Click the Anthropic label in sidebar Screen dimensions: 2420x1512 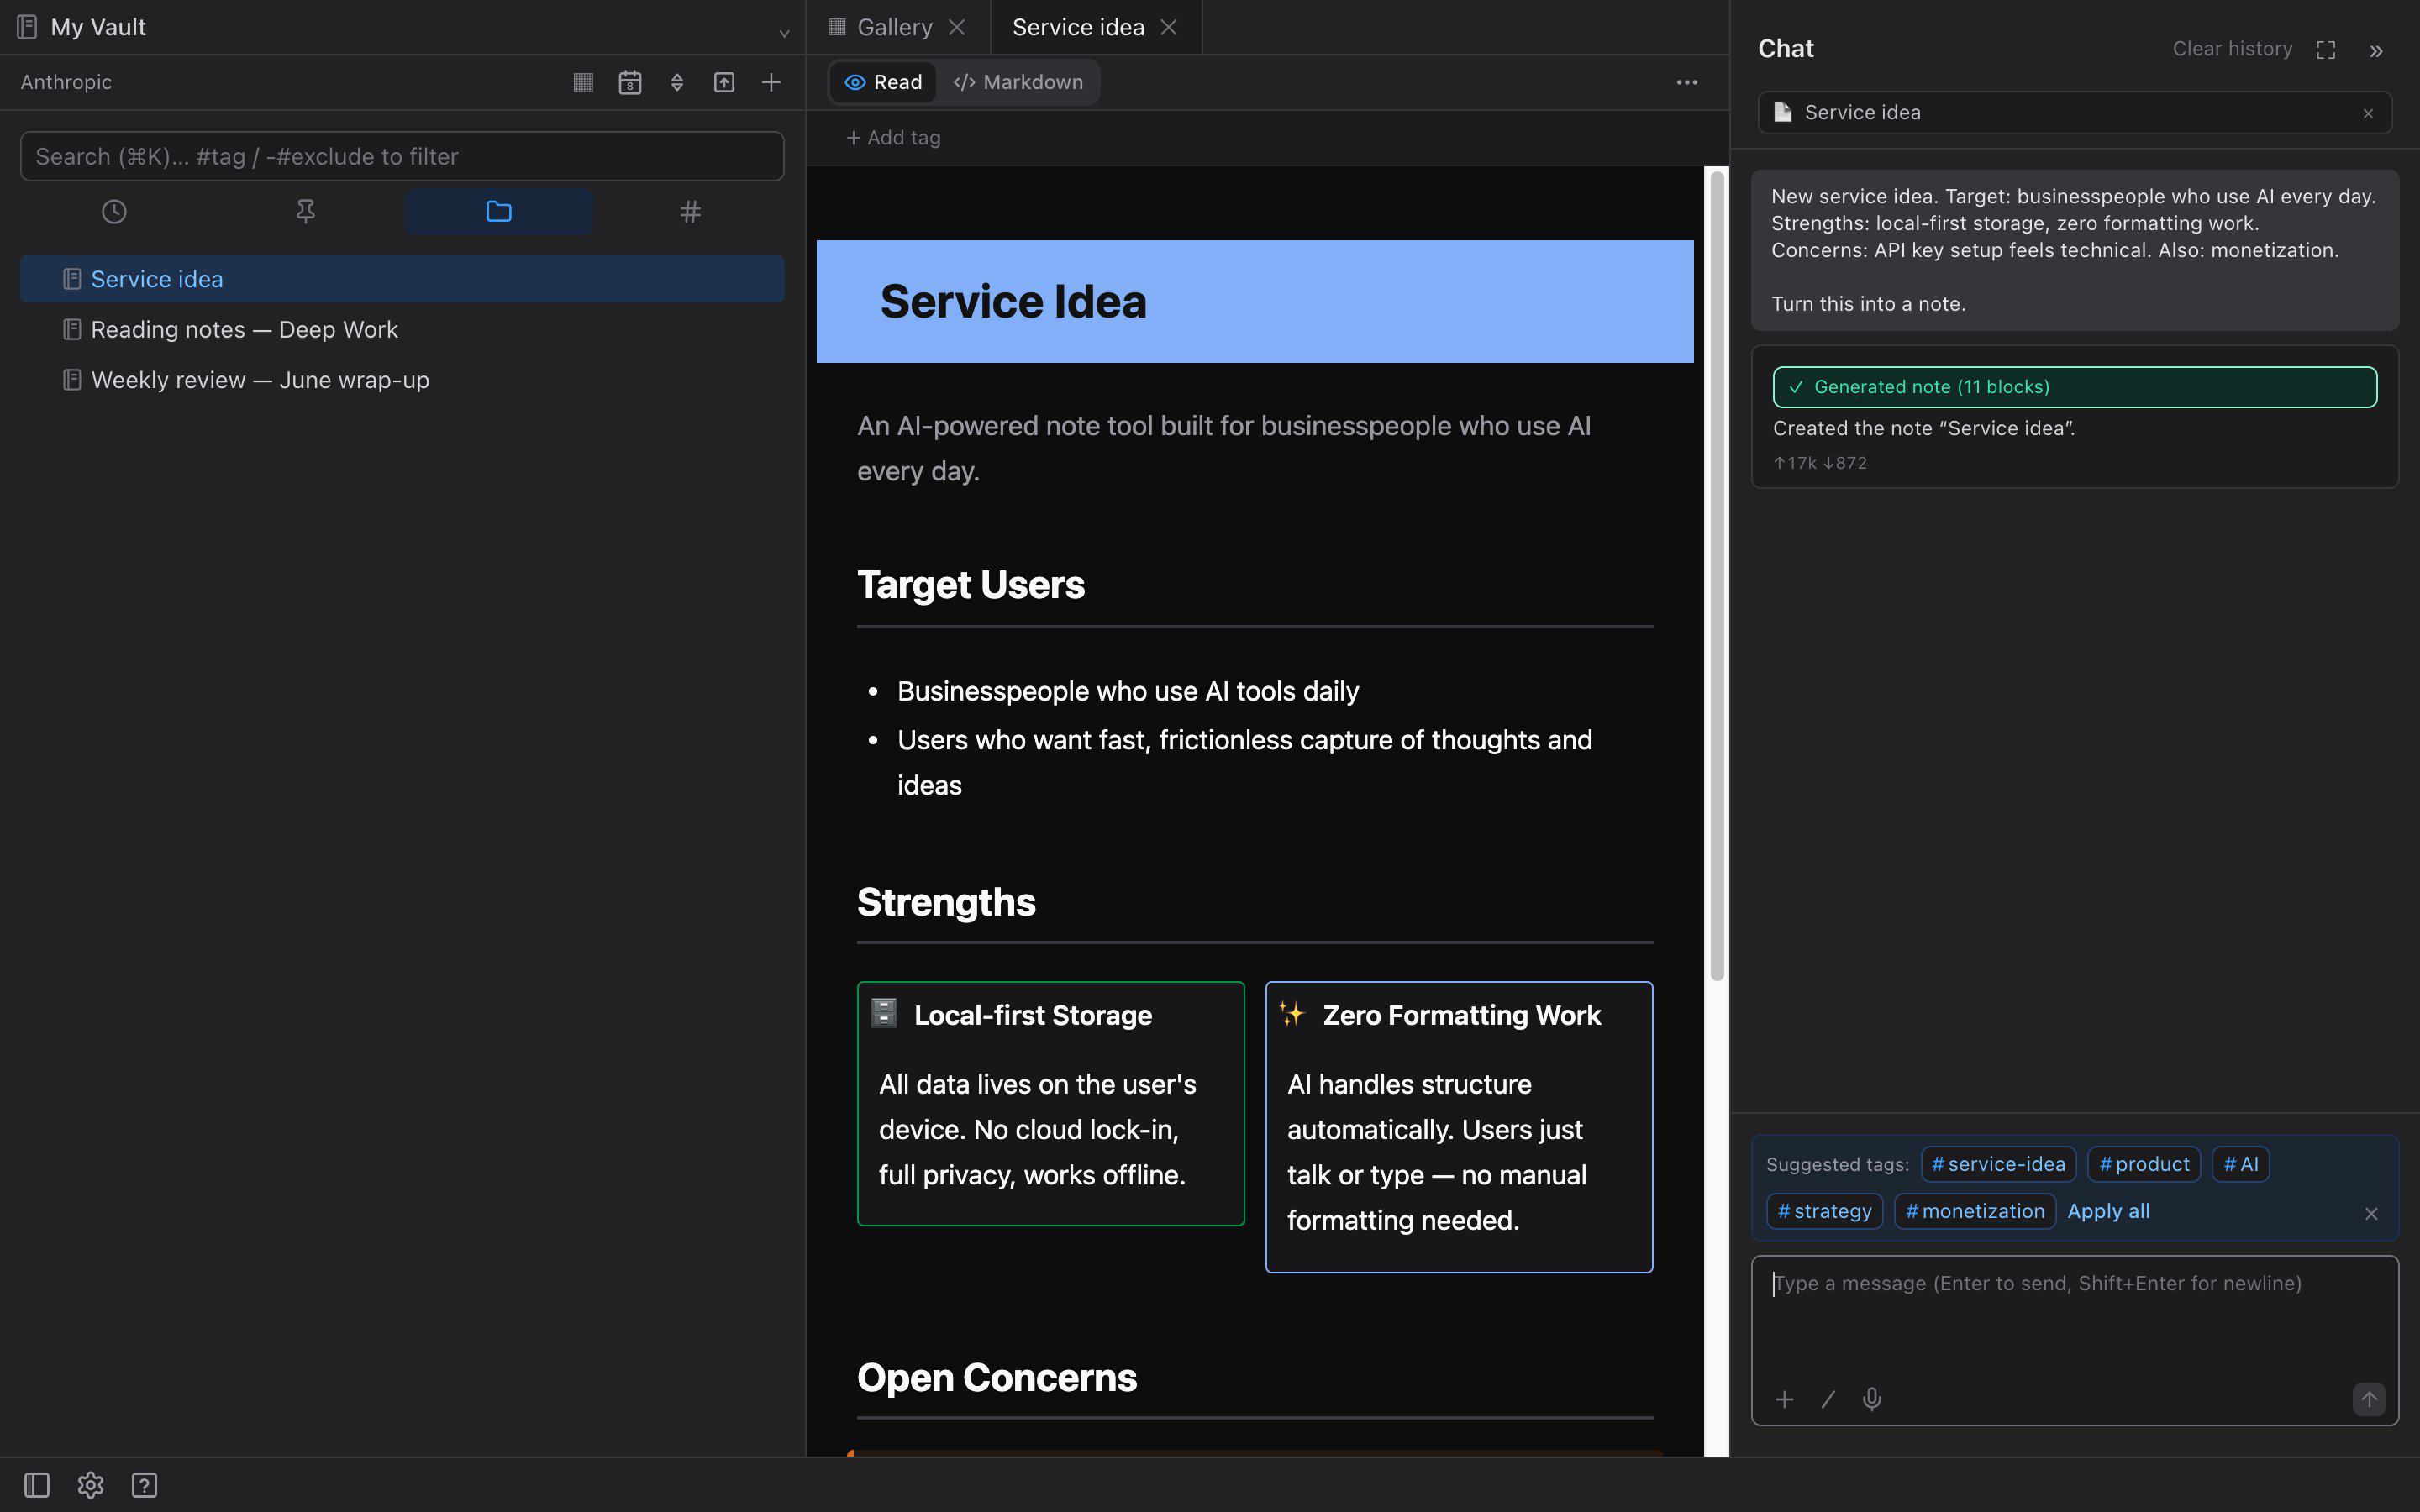66,82
